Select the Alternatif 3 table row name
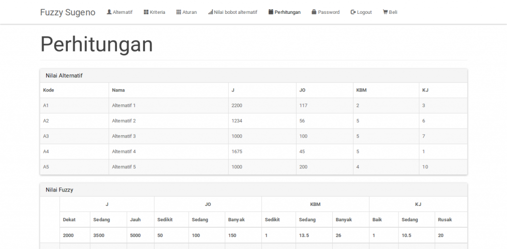507x249 pixels. click(124, 136)
